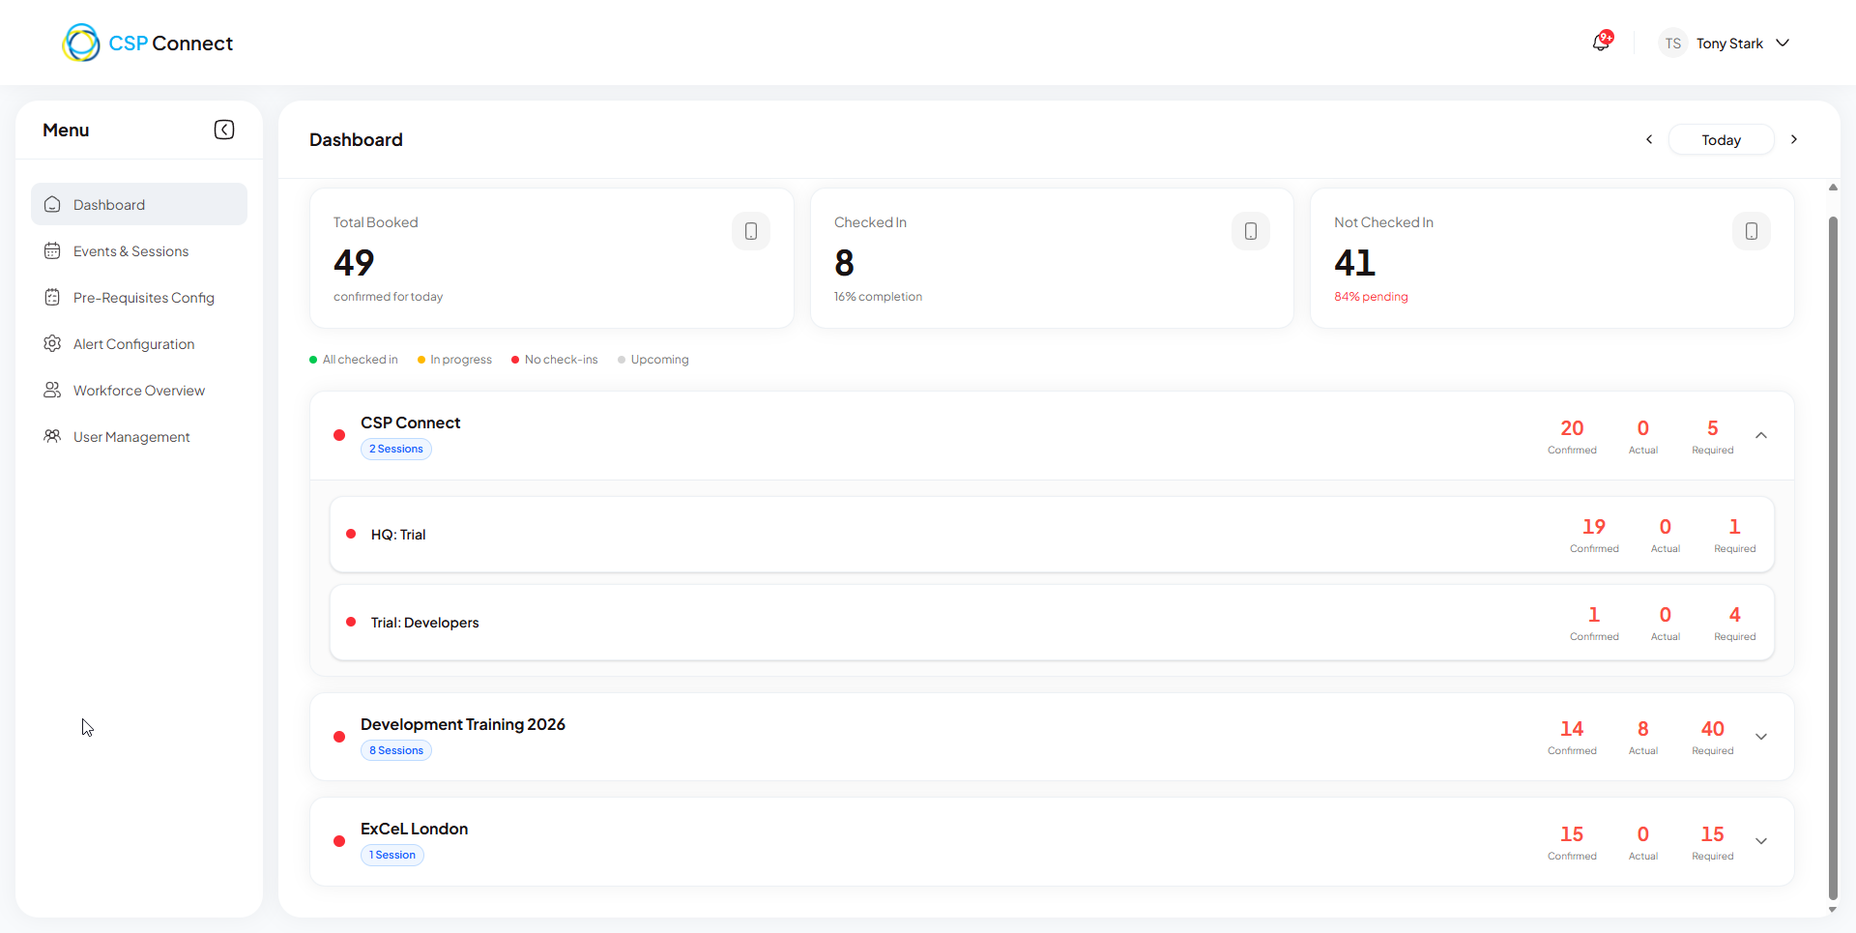Go to next day arrow
The width and height of the screenshot is (1856, 933).
pos(1794,139)
